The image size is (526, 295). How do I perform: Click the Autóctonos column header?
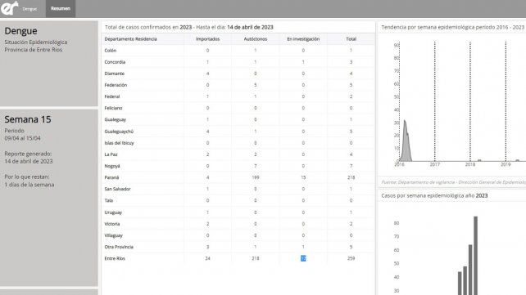click(256, 39)
